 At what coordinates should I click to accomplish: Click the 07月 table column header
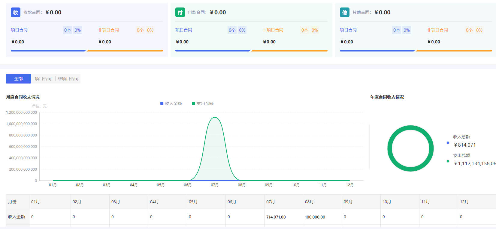click(284, 202)
